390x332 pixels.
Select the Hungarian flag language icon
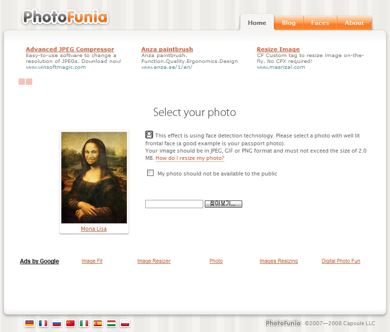click(111, 323)
